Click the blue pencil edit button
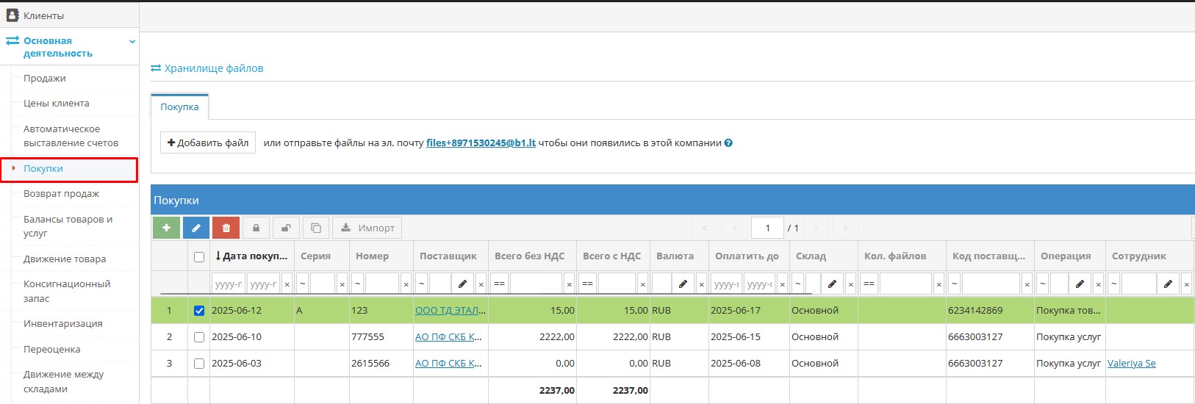Screen dimensions: 1195x404 196,228
